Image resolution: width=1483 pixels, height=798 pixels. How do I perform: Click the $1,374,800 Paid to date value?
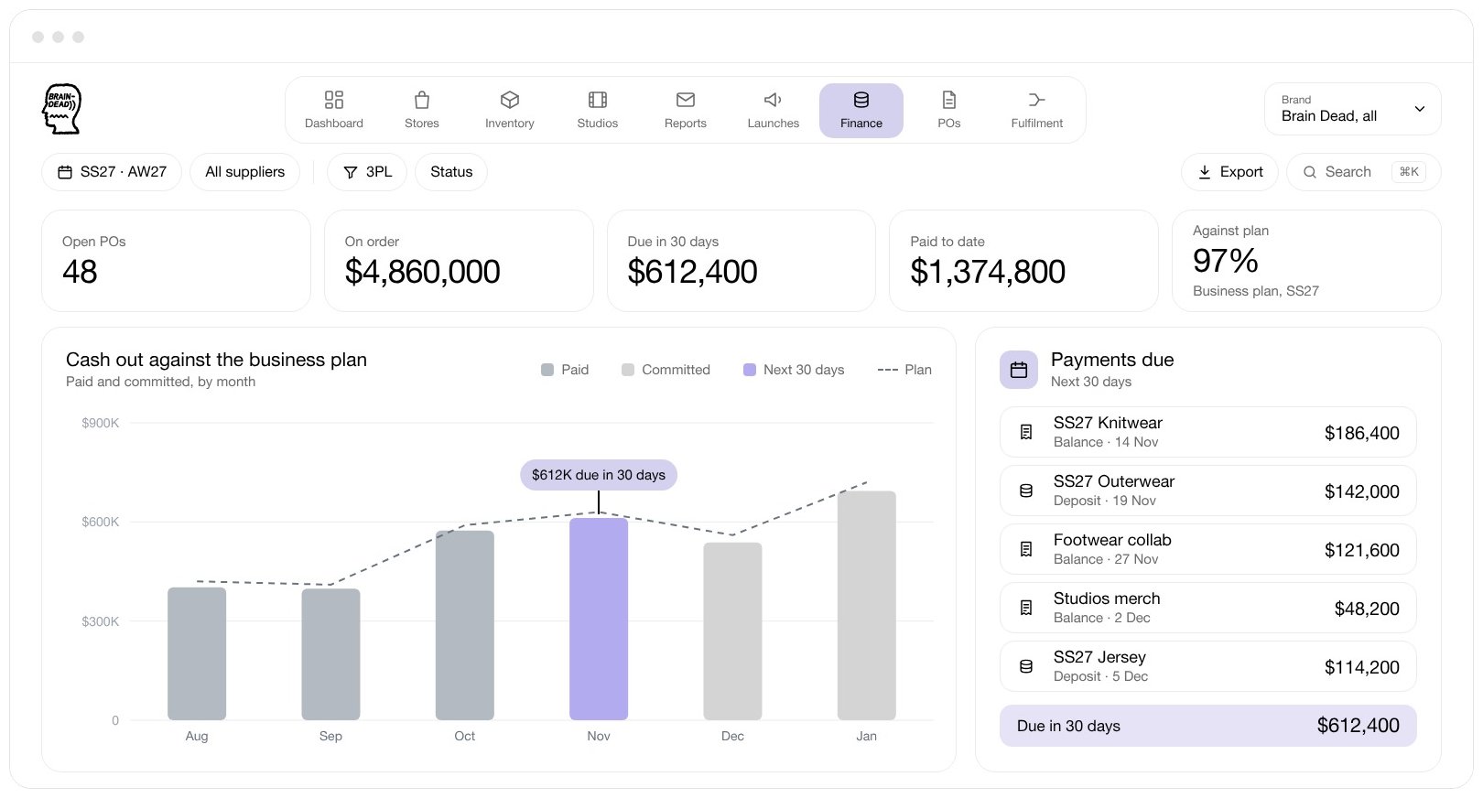click(988, 272)
